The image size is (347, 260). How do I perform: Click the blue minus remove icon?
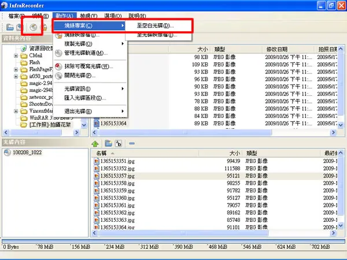(x=132, y=143)
